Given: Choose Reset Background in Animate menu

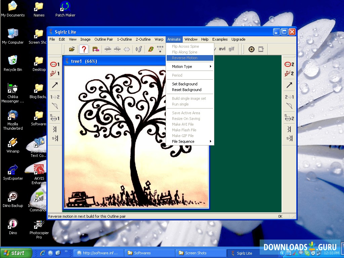Looking at the screenshot, I should 190,90.
